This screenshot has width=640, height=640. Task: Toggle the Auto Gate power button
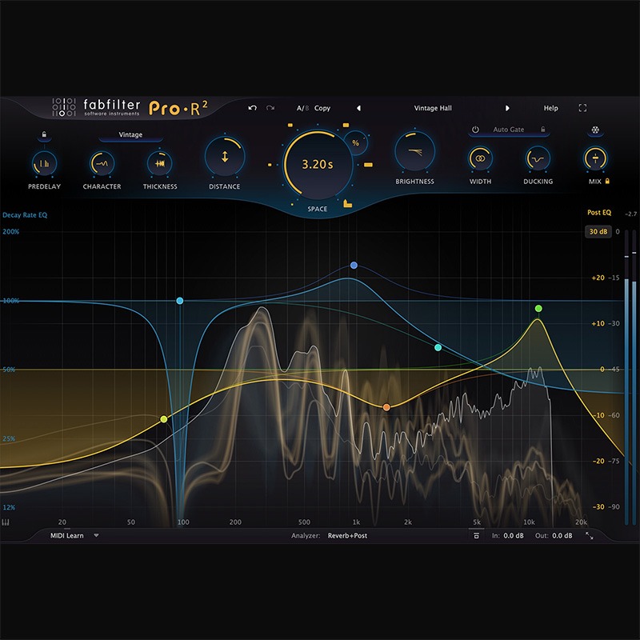(475, 130)
